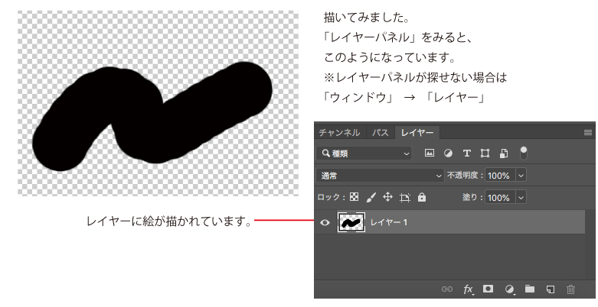Filter layers by pixel image icon
The width and height of the screenshot is (598, 307).
(430, 153)
